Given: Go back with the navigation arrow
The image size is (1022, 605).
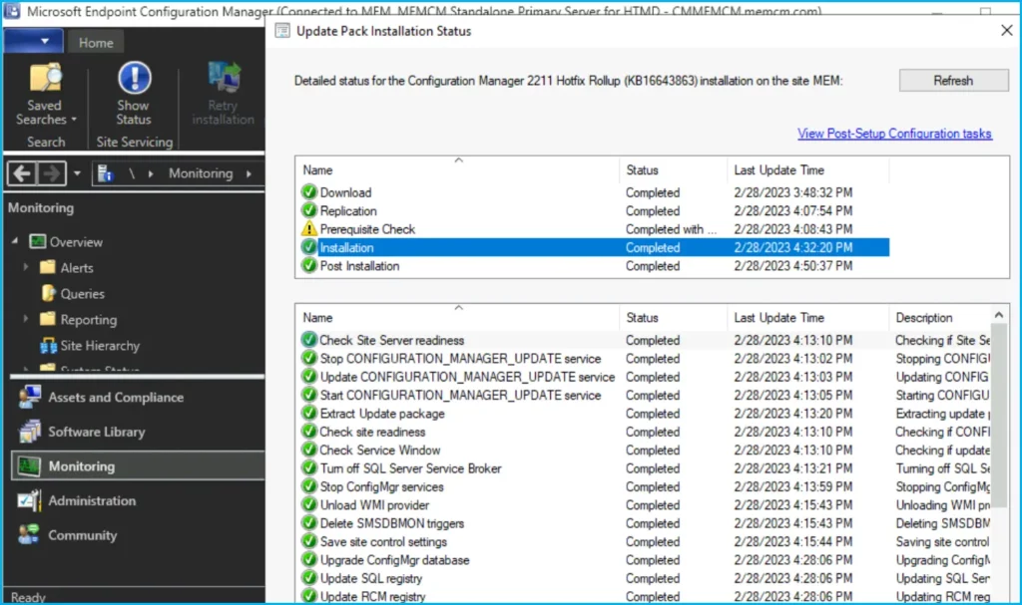Looking at the screenshot, I should pos(22,173).
